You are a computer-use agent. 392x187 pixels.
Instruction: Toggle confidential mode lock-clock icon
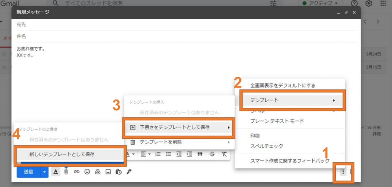point(119,172)
